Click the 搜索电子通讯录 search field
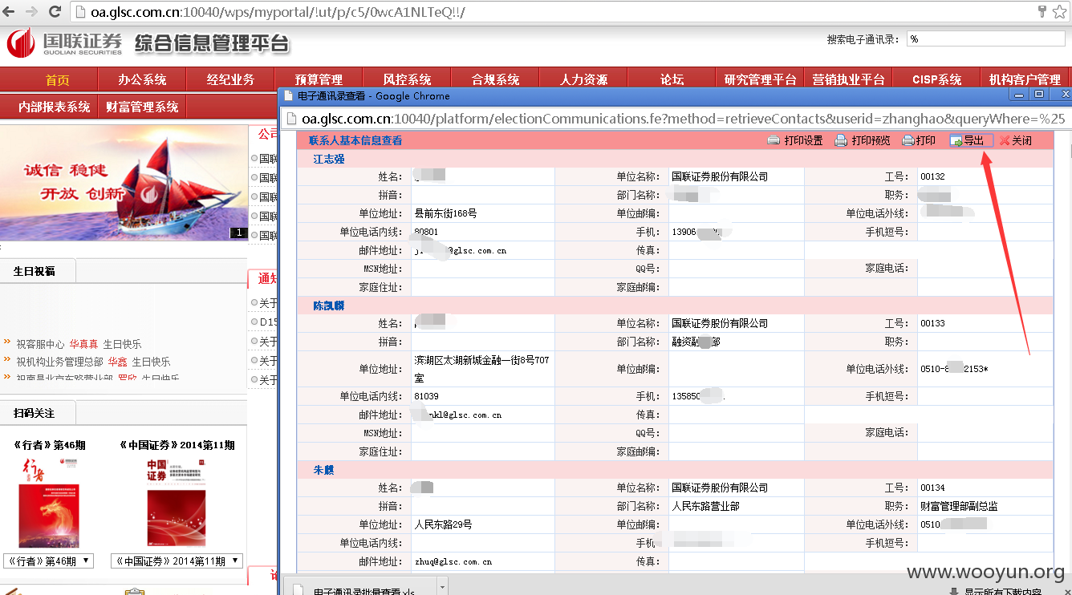 coord(985,38)
